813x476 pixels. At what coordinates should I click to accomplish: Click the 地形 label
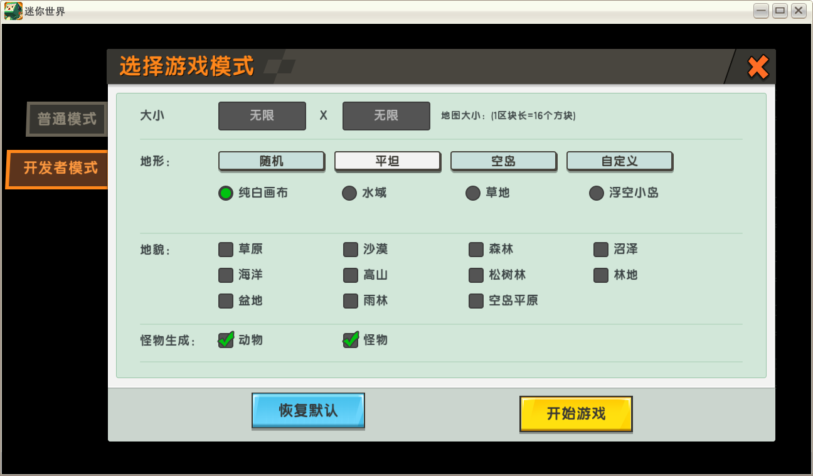pyautogui.click(x=155, y=162)
